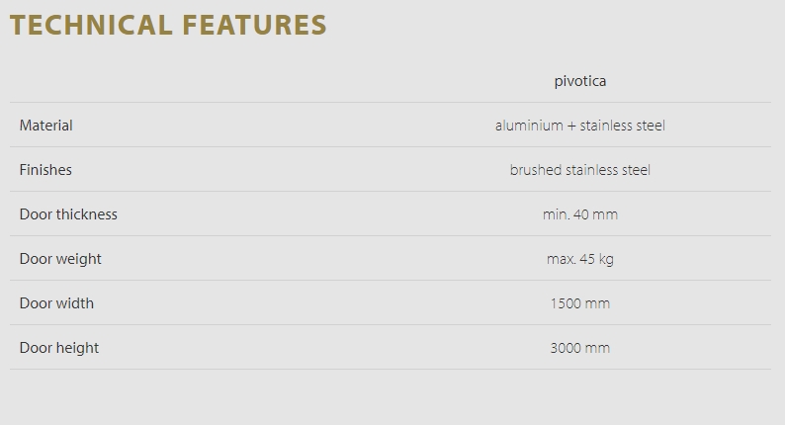Select the 3000 mm value
This screenshot has height=425, width=785.
[x=579, y=348]
